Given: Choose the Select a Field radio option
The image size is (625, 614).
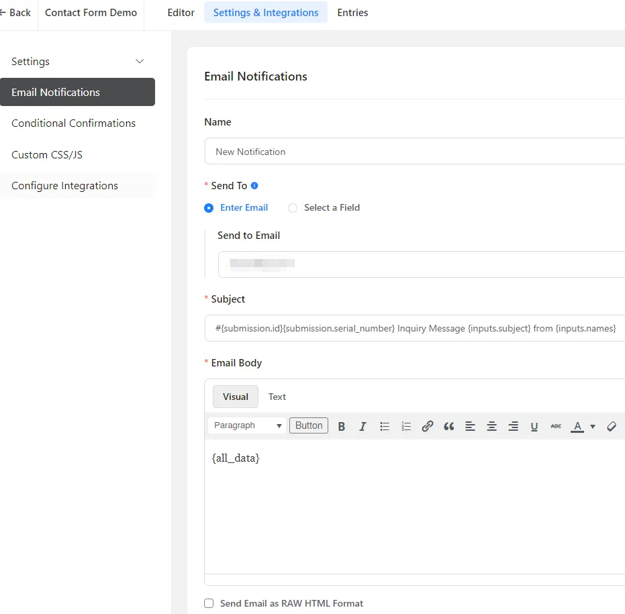Looking at the screenshot, I should coord(293,208).
